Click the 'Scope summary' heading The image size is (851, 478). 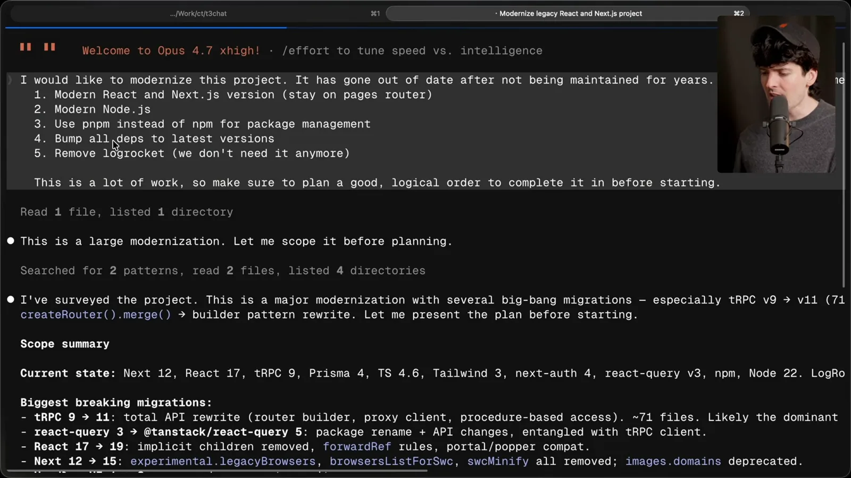65,344
